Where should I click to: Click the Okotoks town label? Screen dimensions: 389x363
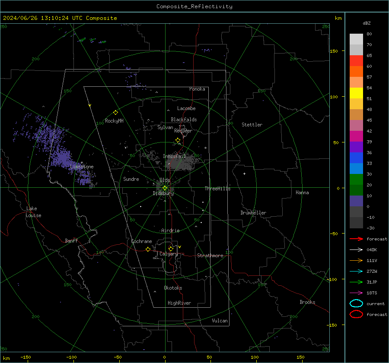coord(173,288)
